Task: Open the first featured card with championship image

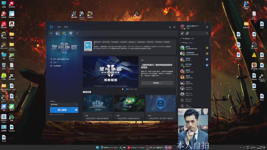Action: [x=97, y=107]
